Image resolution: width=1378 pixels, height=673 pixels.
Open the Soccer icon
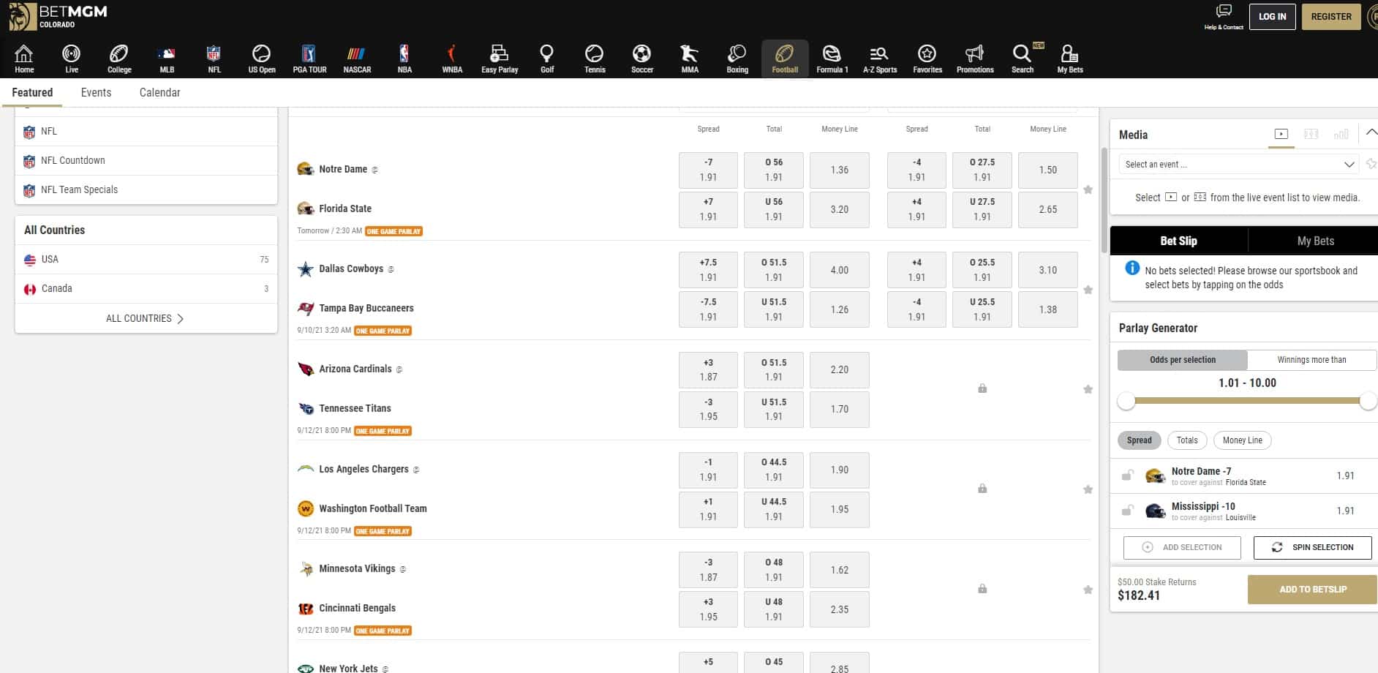coord(642,59)
